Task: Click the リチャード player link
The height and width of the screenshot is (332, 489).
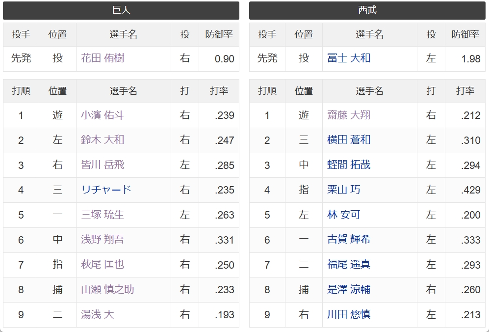Action: click(x=106, y=190)
